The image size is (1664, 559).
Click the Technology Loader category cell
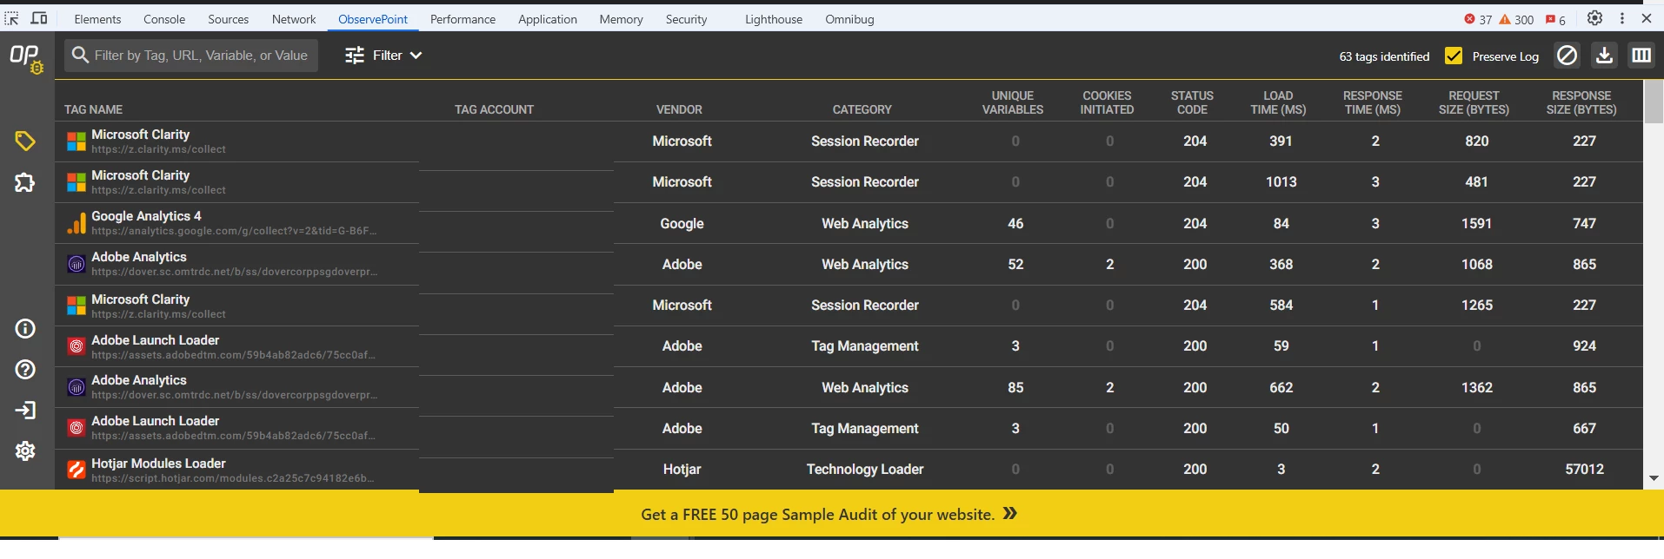tap(865, 470)
